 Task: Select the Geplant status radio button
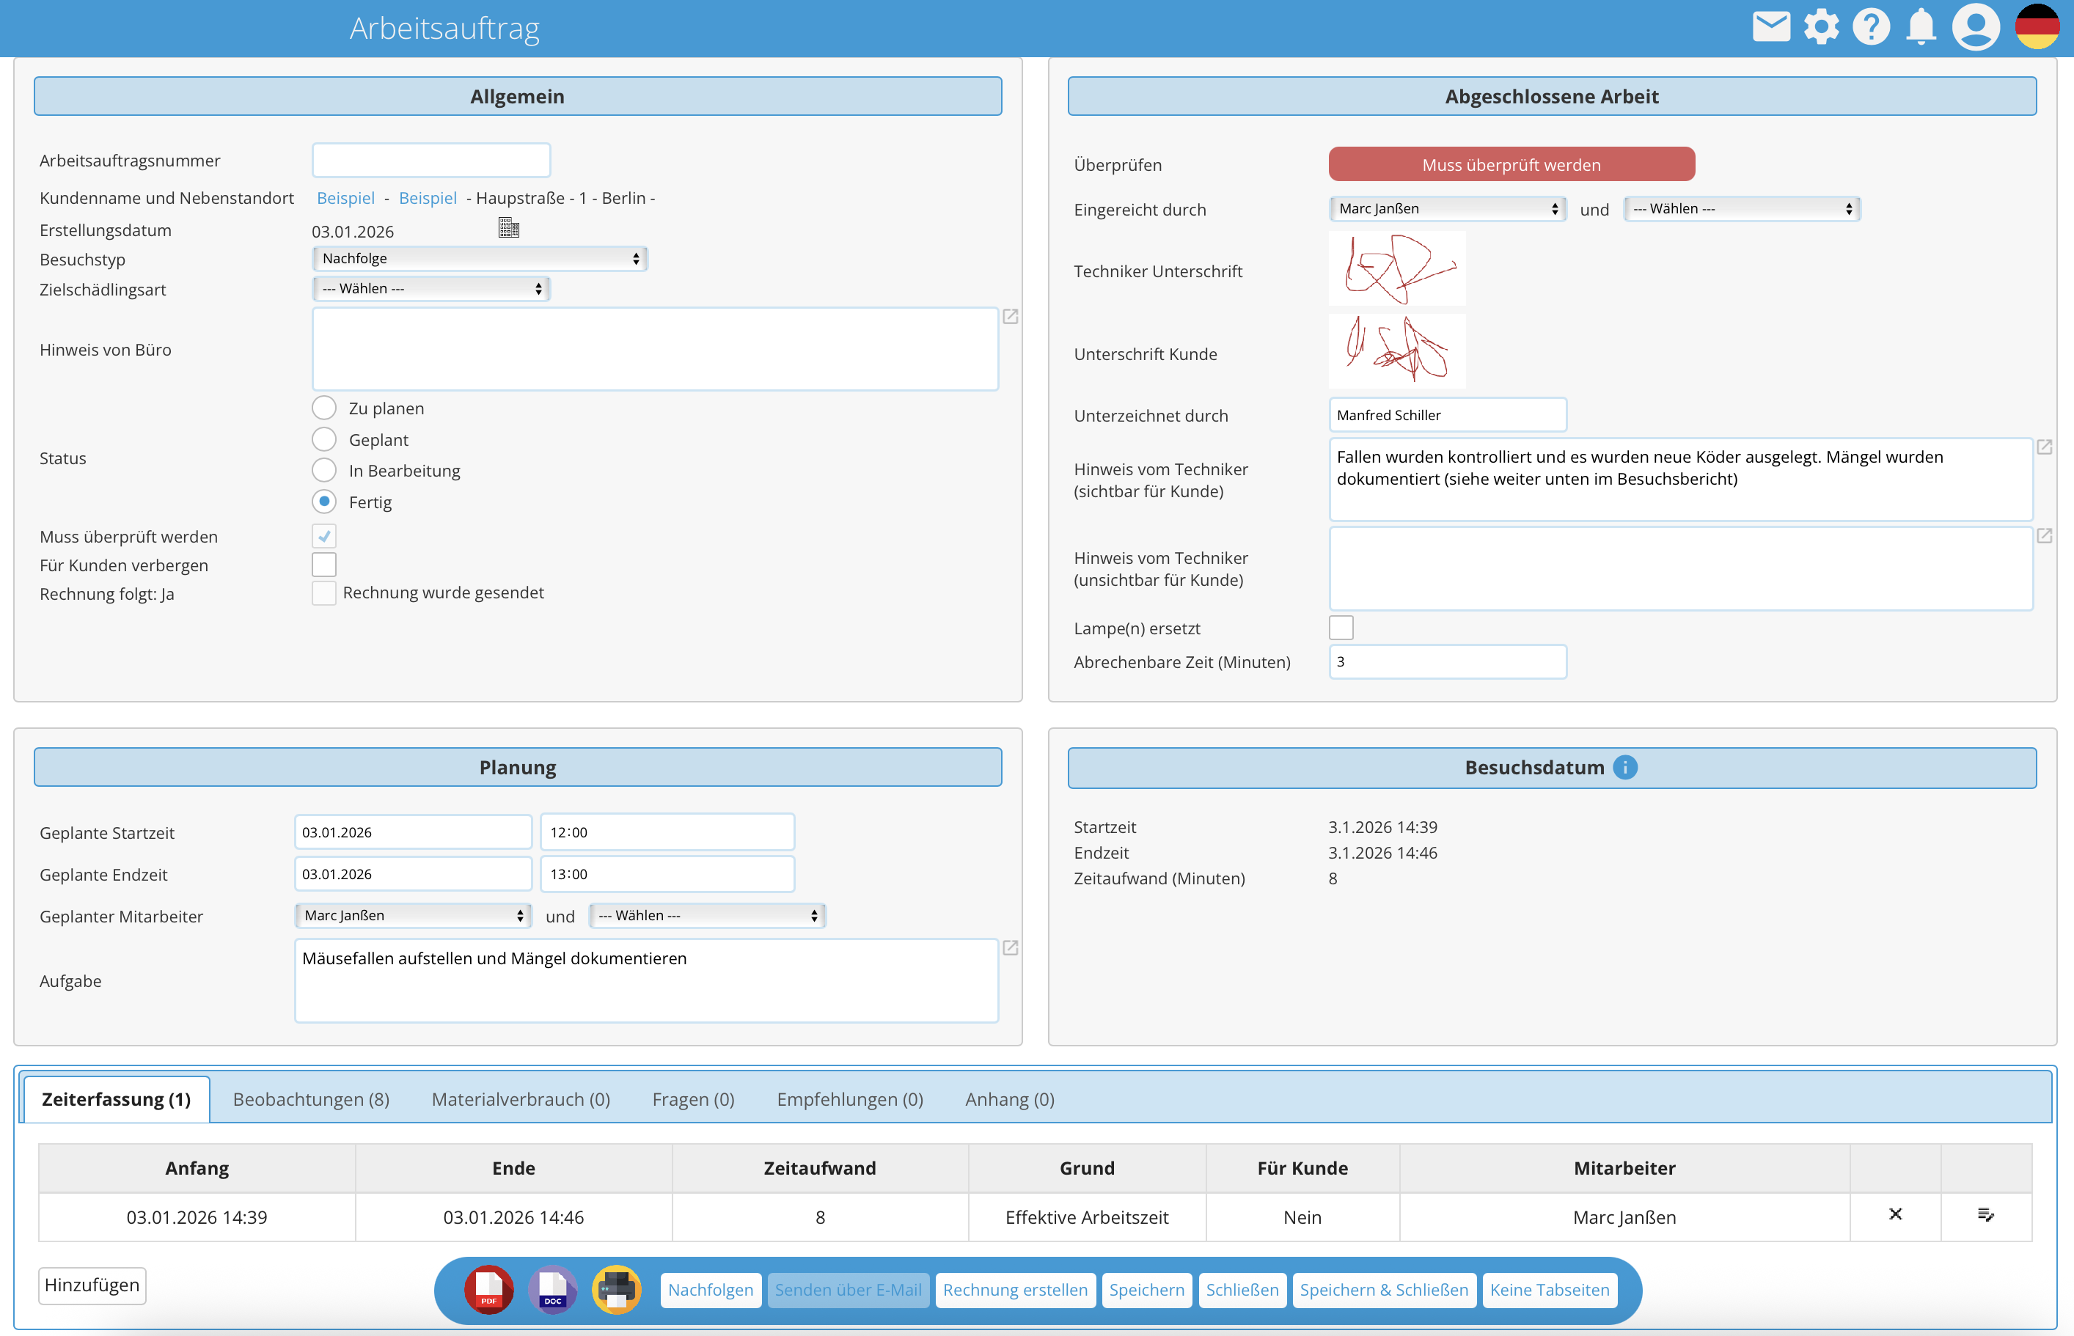click(x=323, y=439)
